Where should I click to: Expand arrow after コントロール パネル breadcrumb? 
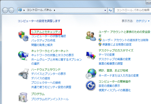point(55,10)
